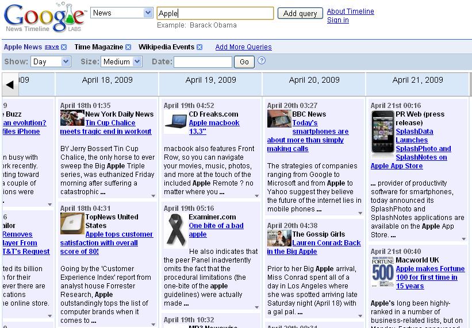
Task: Open 'Tin Cup Chalice meets tragic end' headline
Action: tap(106, 127)
